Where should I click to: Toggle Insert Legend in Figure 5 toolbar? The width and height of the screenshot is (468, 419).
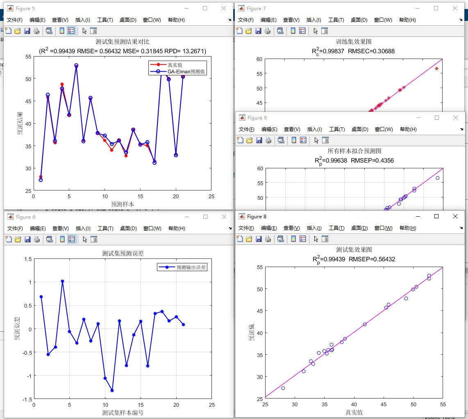point(71,31)
